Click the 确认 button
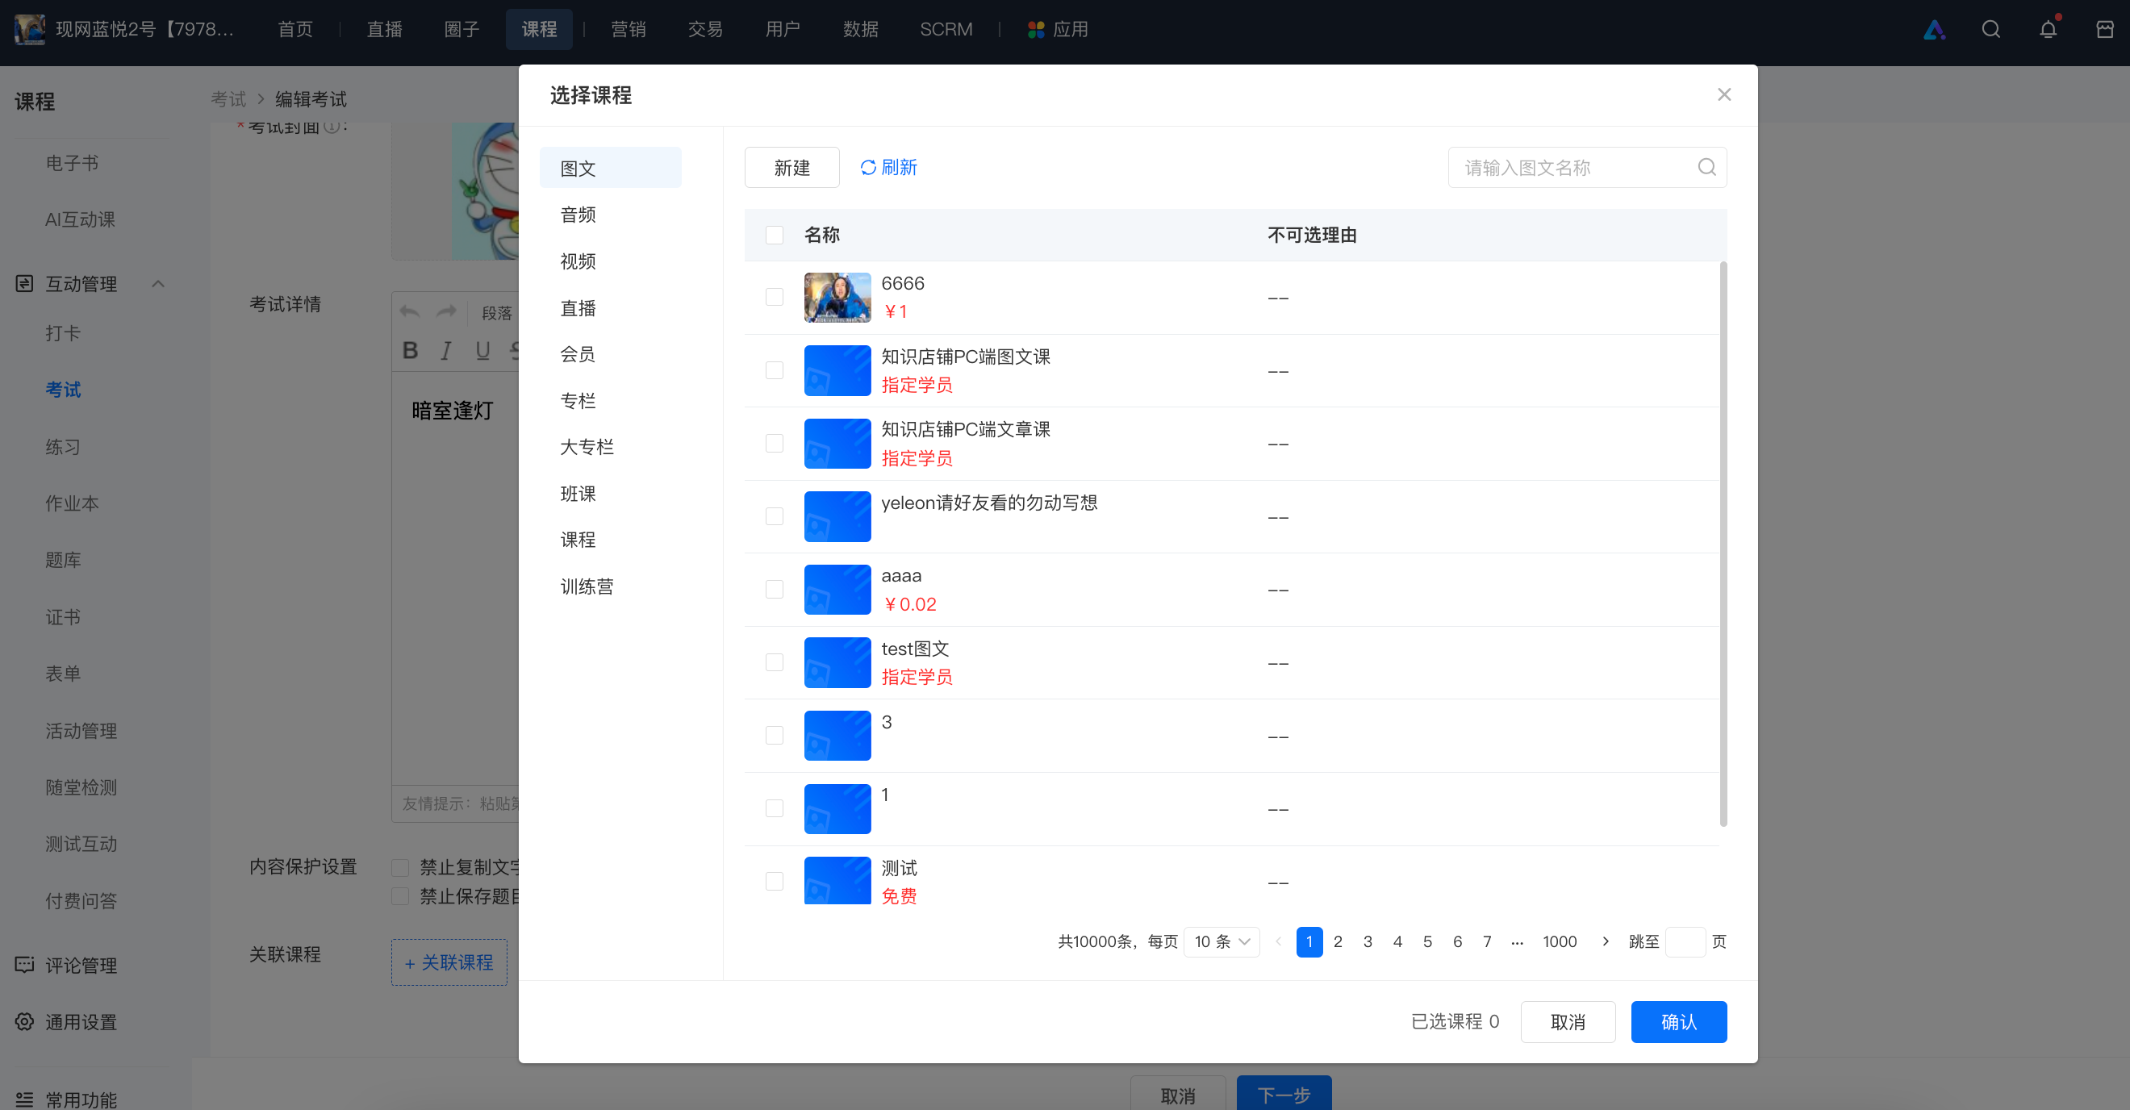This screenshot has width=2130, height=1110. point(1677,1021)
